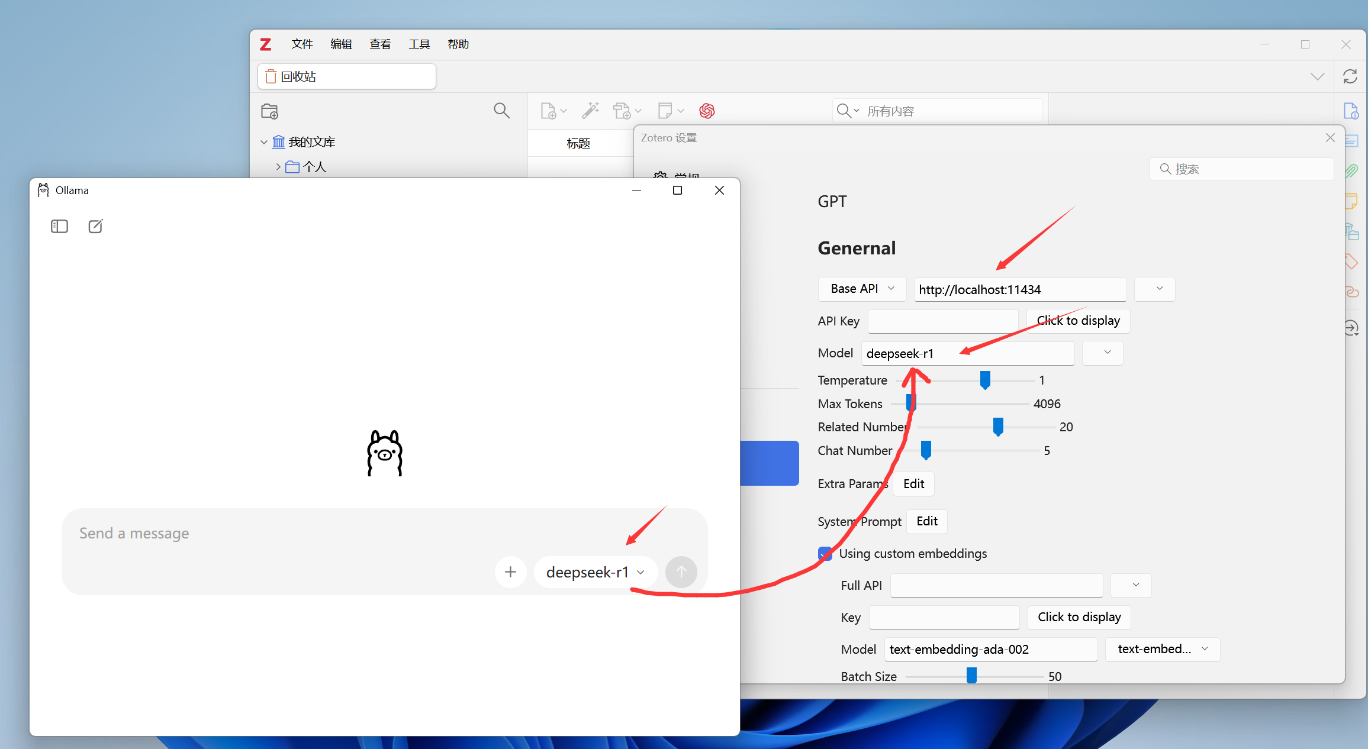Click the Zotero sync refresh icon
The height and width of the screenshot is (749, 1368).
[x=1350, y=76]
